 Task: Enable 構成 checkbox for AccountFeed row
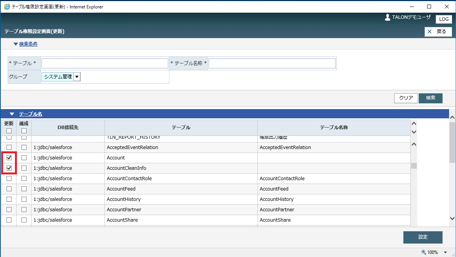(x=24, y=189)
